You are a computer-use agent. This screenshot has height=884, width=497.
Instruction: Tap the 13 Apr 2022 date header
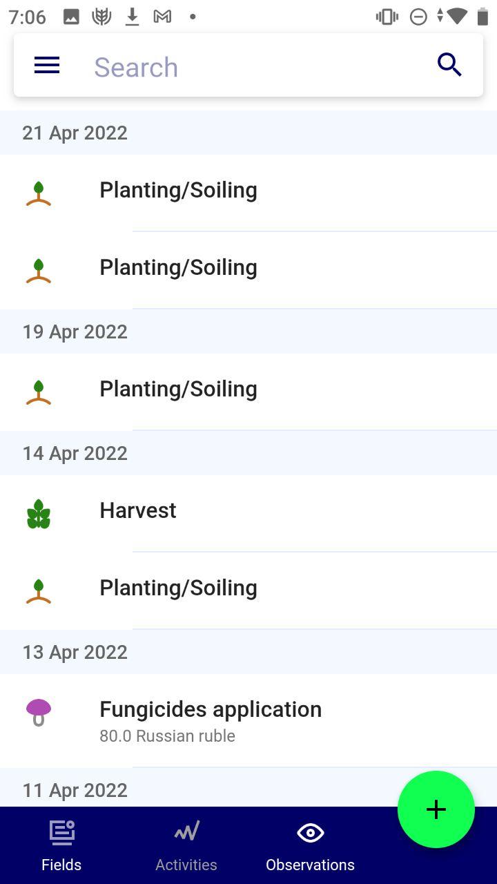248,652
